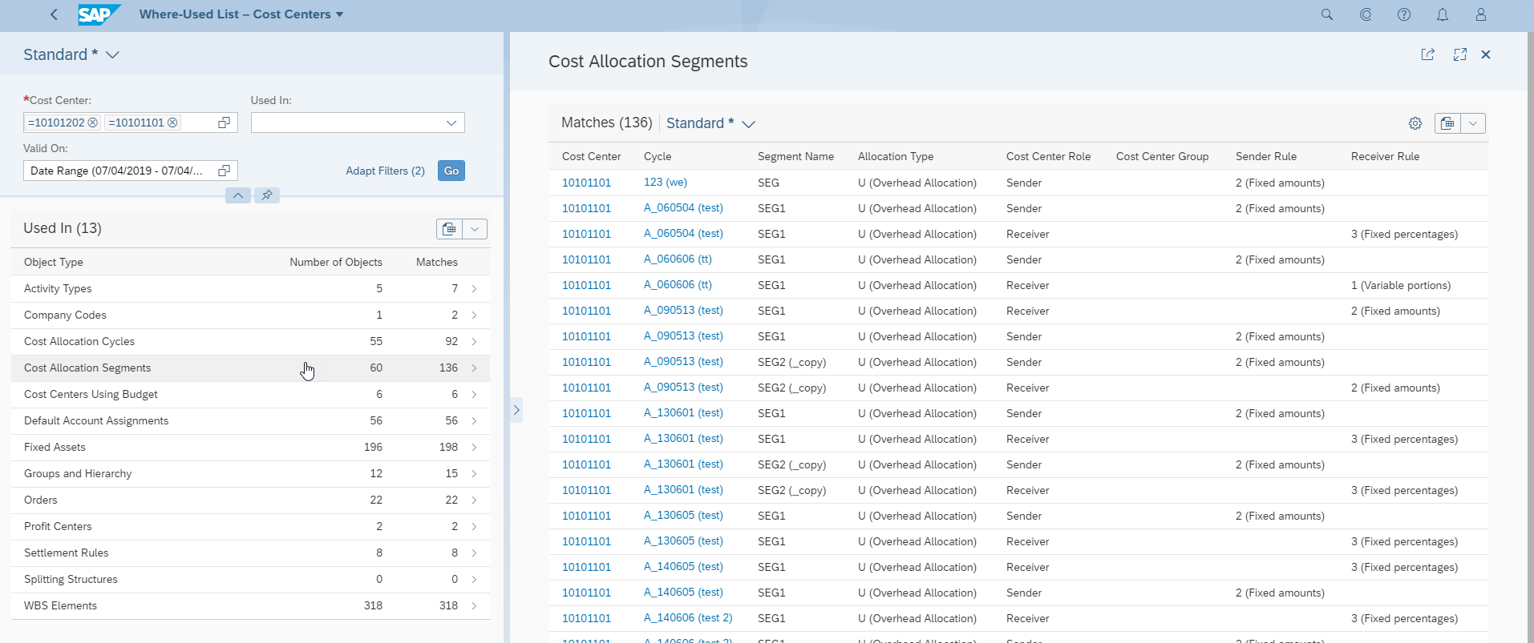Expand the Standard variant dropdown on left panel
Screen dimensions: 1534x643
pos(113,55)
